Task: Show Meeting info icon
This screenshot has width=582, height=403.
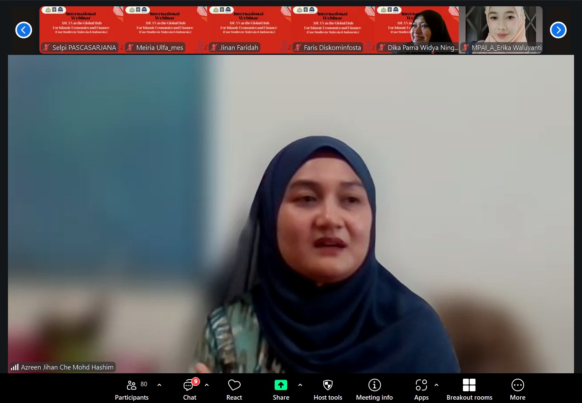Action: click(x=374, y=385)
